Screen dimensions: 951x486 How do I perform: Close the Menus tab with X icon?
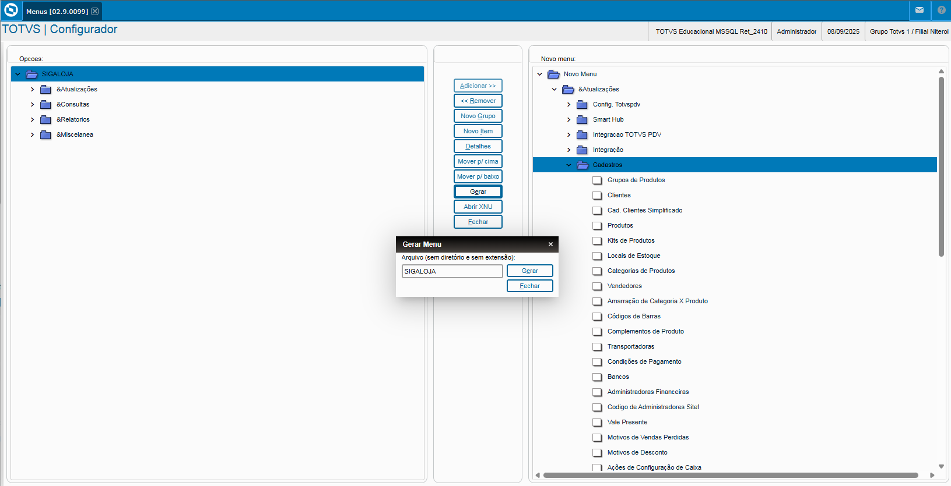point(95,11)
